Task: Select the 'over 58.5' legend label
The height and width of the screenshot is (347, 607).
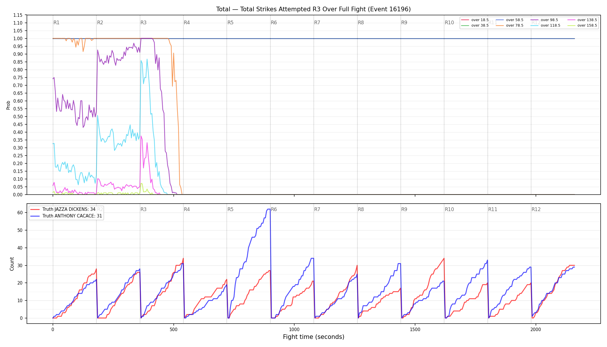Action: coord(515,20)
